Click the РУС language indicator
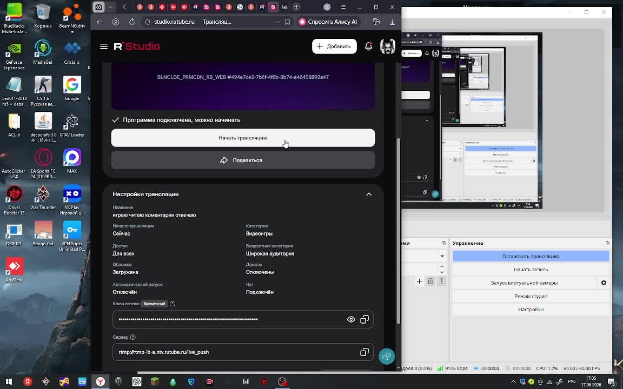This screenshot has width=623, height=389. (572, 382)
